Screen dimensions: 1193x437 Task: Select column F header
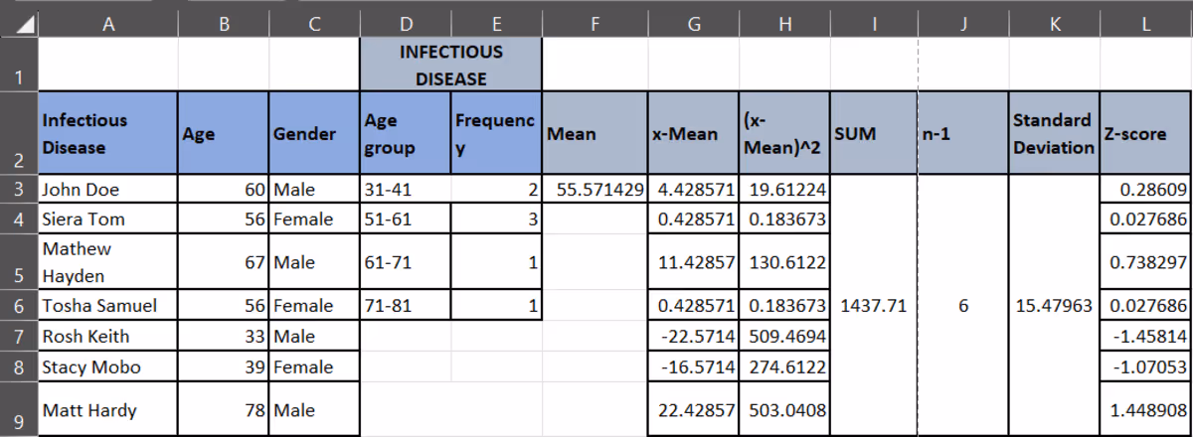click(x=593, y=22)
